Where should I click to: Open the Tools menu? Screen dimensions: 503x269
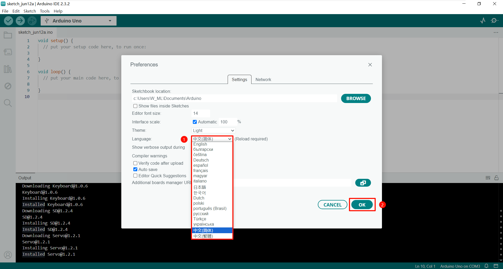tap(45, 11)
